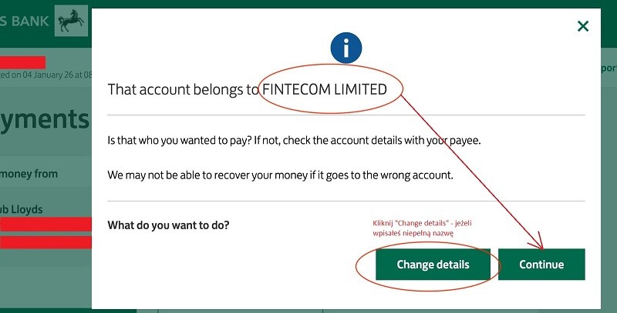This screenshot has height=313, width=617.
Task: Close the payee confirmation dialog
Action: point(583,26)
